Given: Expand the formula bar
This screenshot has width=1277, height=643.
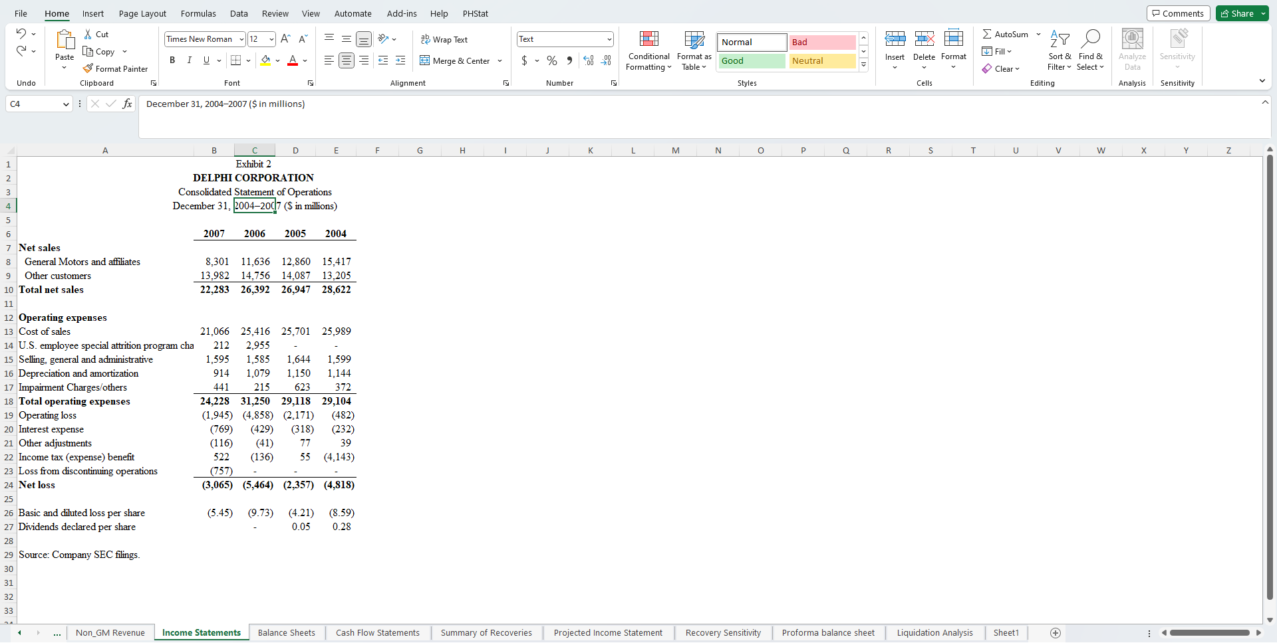Looking at the screenshot, I should [x=1265, y=102].
